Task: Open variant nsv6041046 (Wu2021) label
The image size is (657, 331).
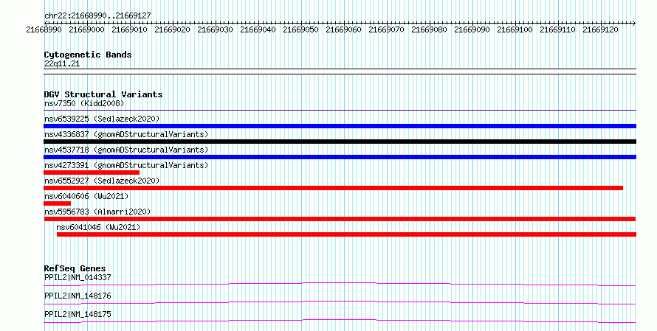Action: [x=98, y=227]
